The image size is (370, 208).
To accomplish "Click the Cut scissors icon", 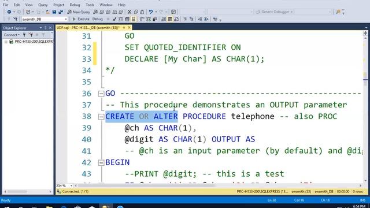I will pyautogui.click(x=129, y=12).
